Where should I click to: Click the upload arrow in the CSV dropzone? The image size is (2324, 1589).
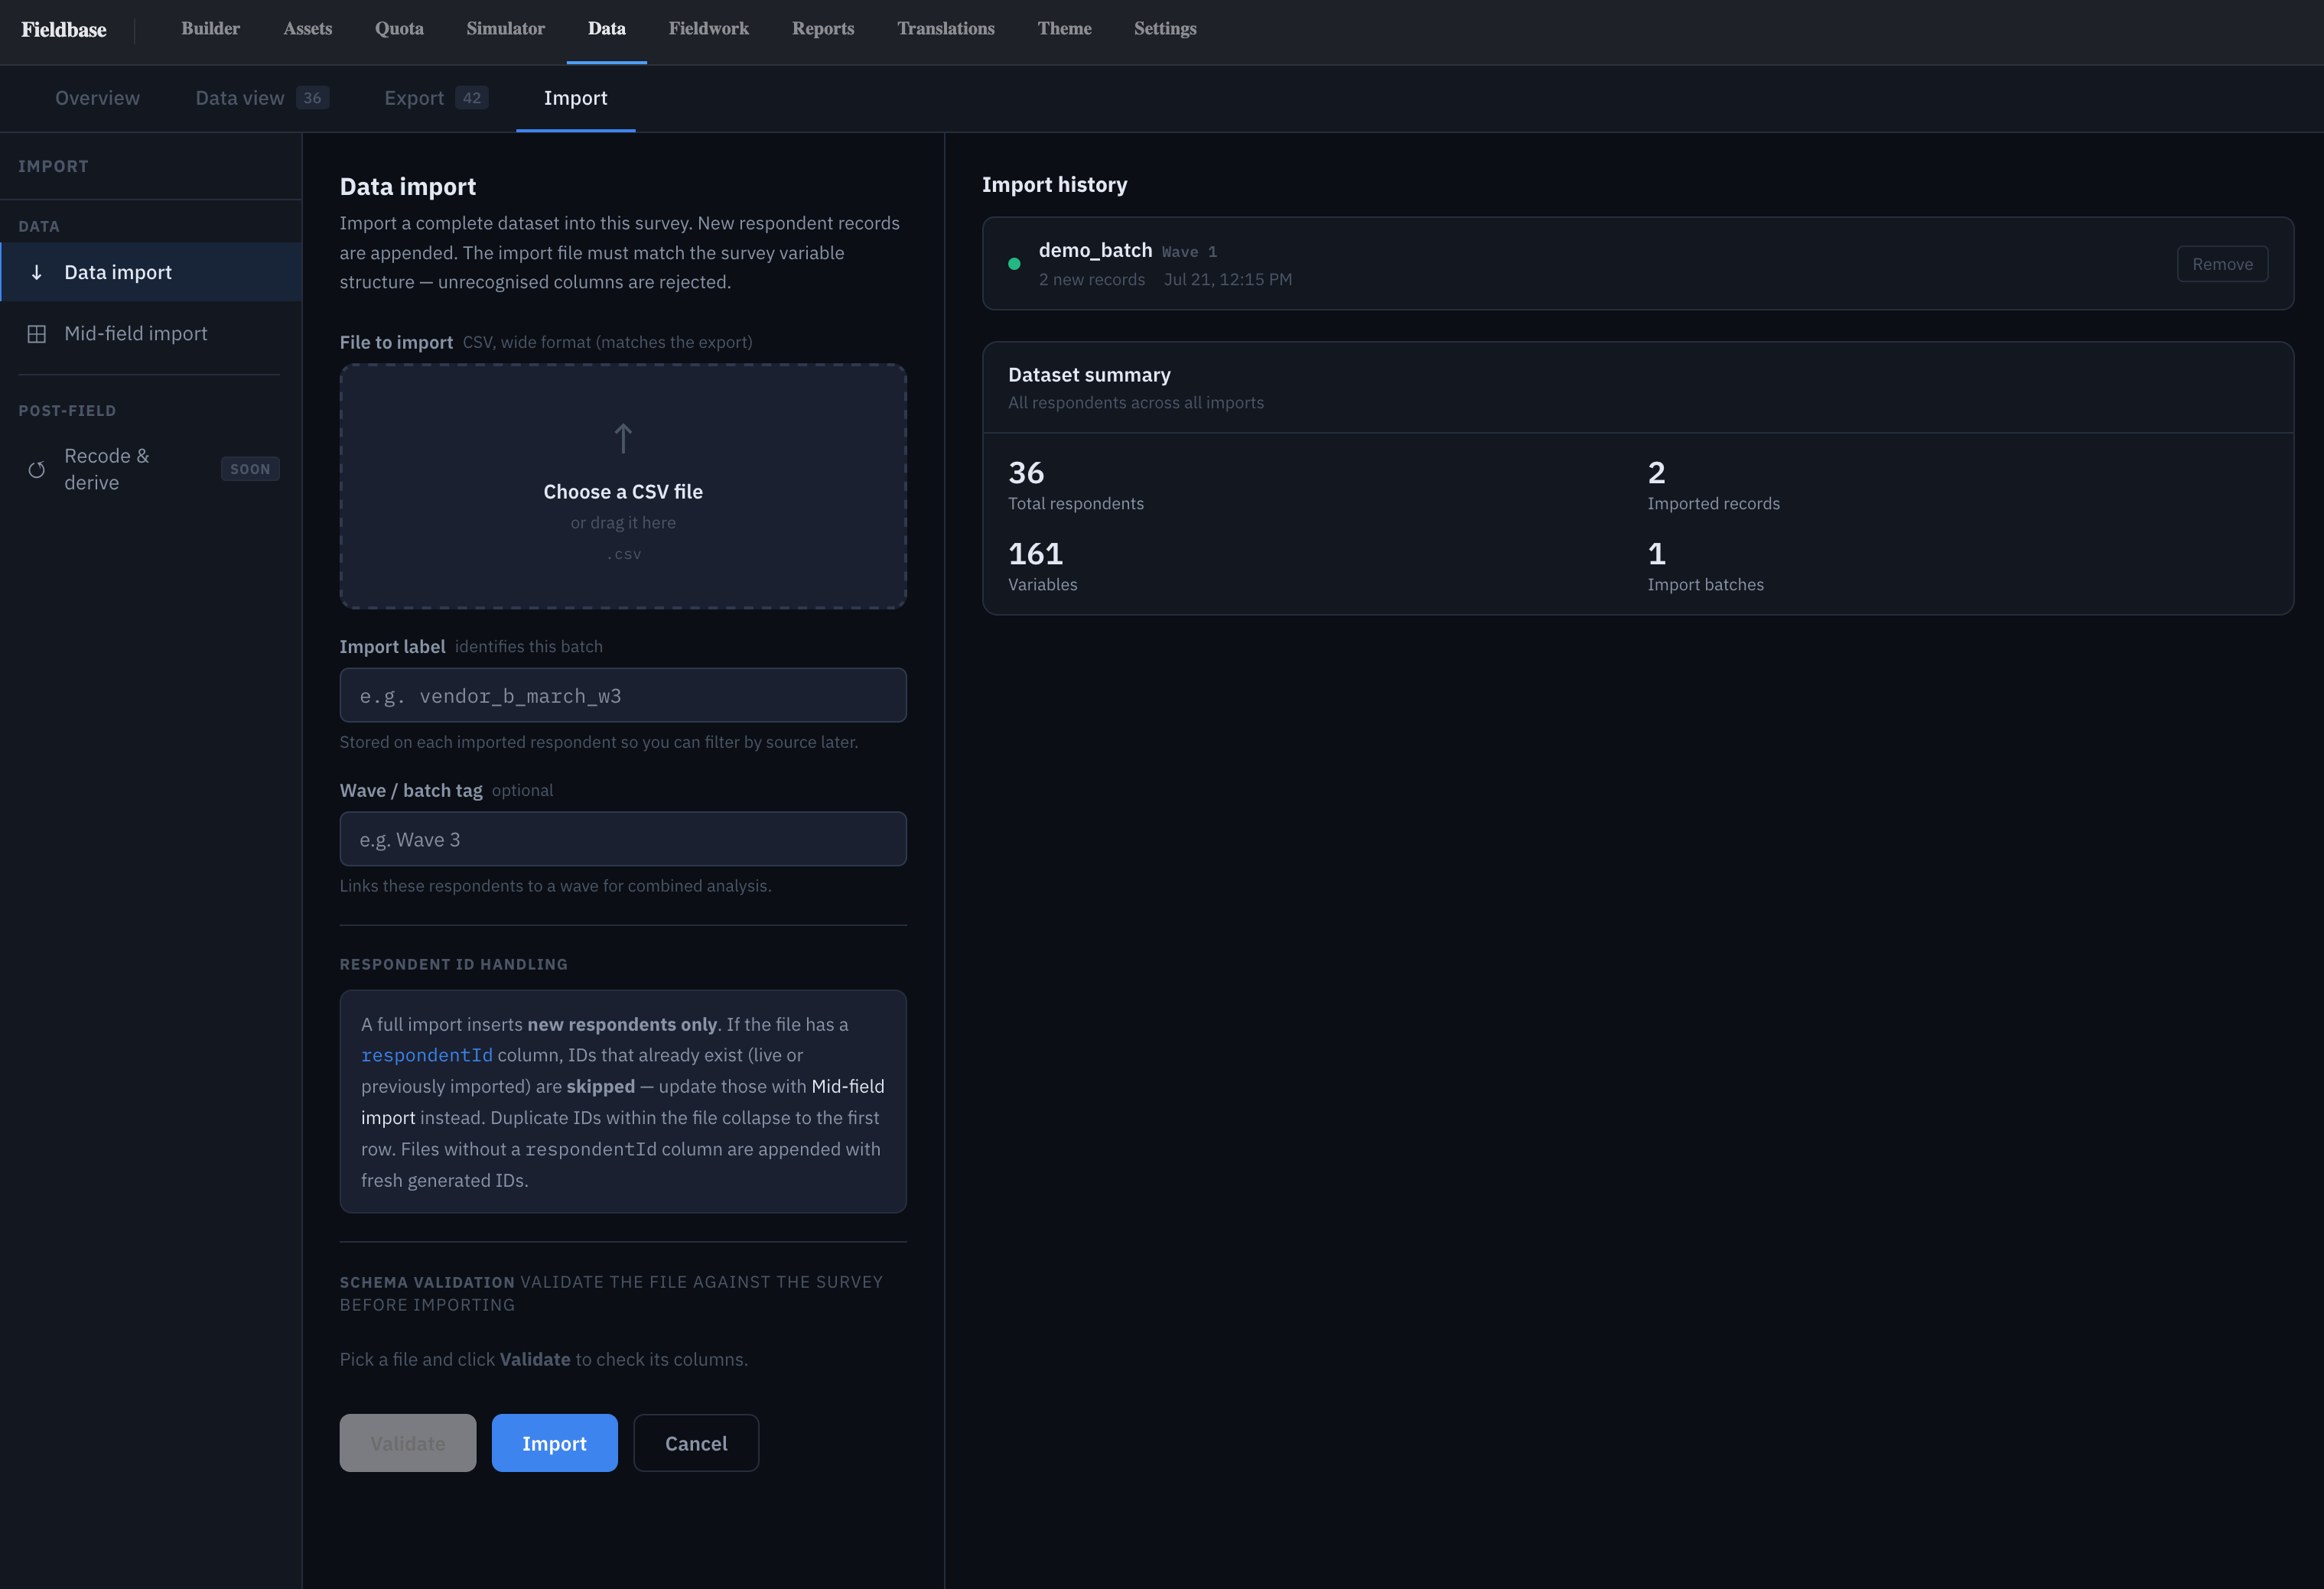[x=623, y=437]
